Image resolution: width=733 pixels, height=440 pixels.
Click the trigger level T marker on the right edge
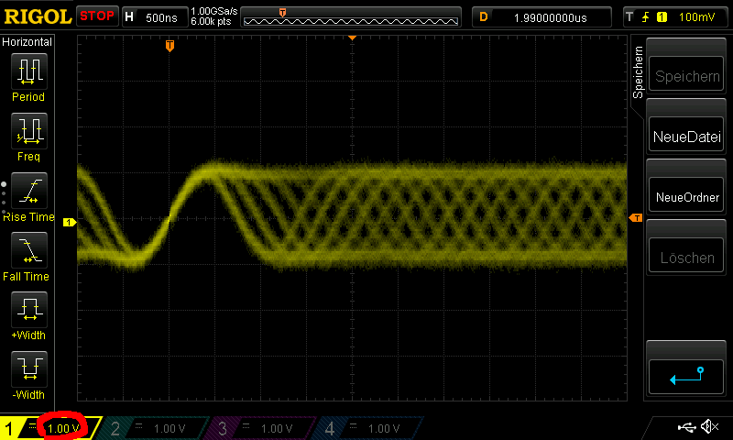tap(636, 218)
